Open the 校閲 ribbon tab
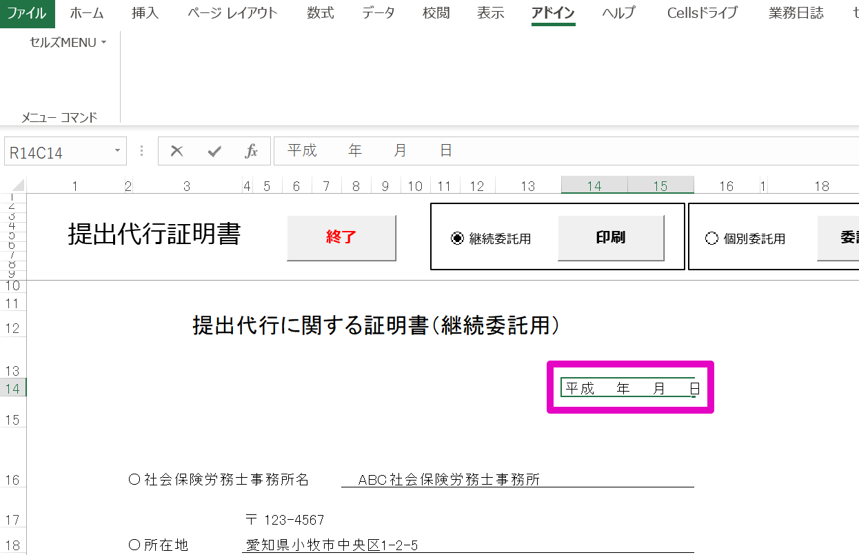 [x=436, y=13]
